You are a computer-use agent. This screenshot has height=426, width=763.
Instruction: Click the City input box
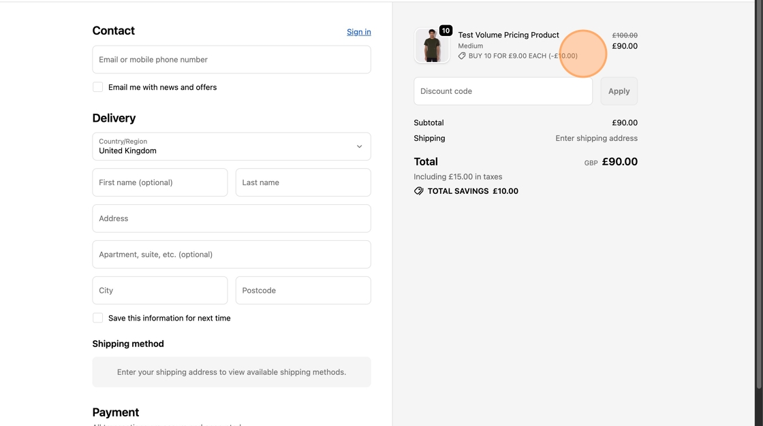click(160, 291)
